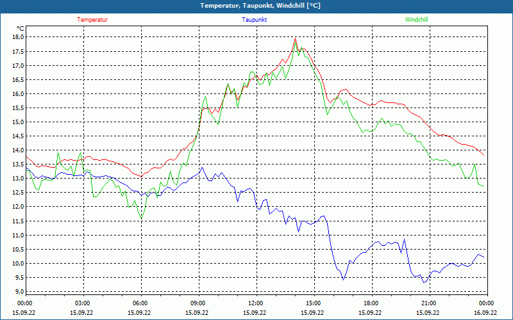Image resolution: width=513 pixels, height=320 pixels.
Task: Click the "15.09.22" date beneath "15:00"
Action: (312, 312)
